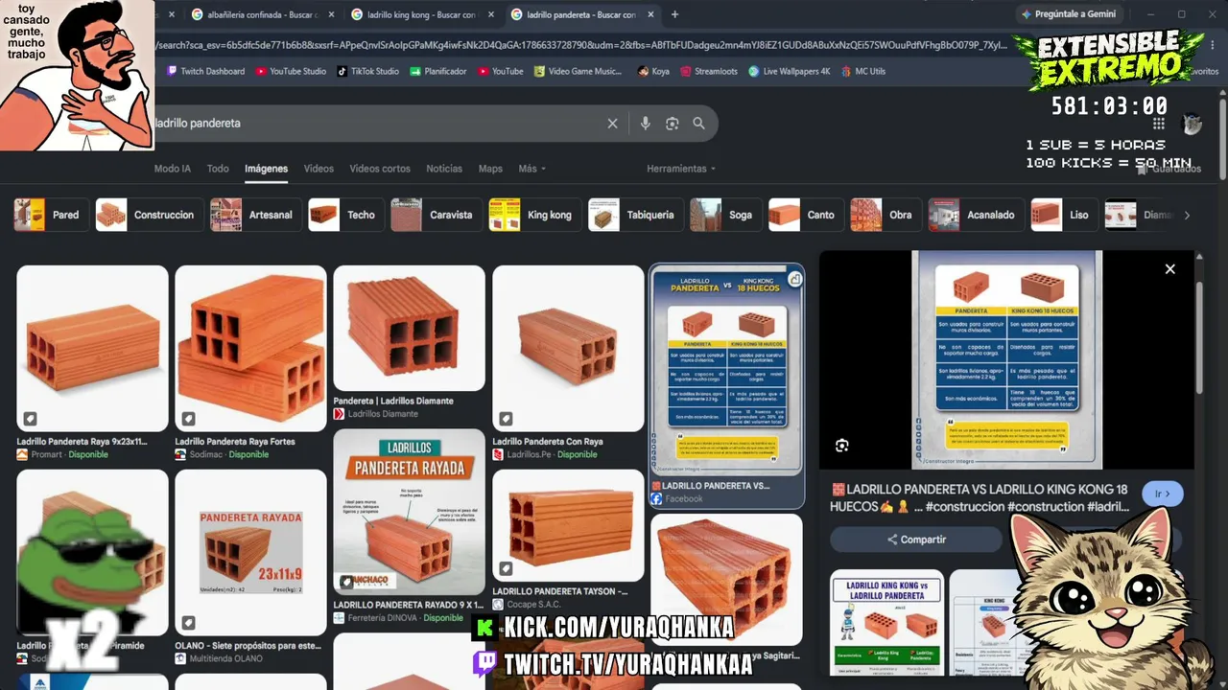Open a new browser tab
1228x690 pixels.
[x=674, y=14]
